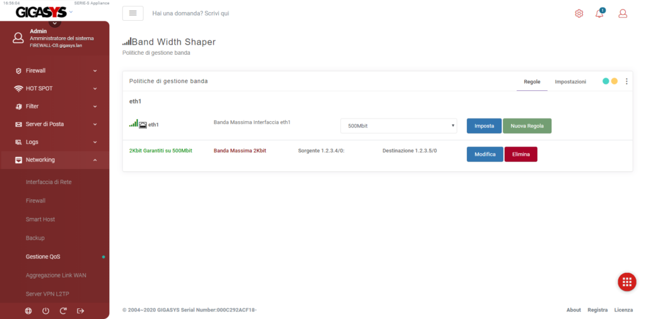646x319 pixels.
Task: Click the user profile icon in header
Action: [x=623, y=13]
